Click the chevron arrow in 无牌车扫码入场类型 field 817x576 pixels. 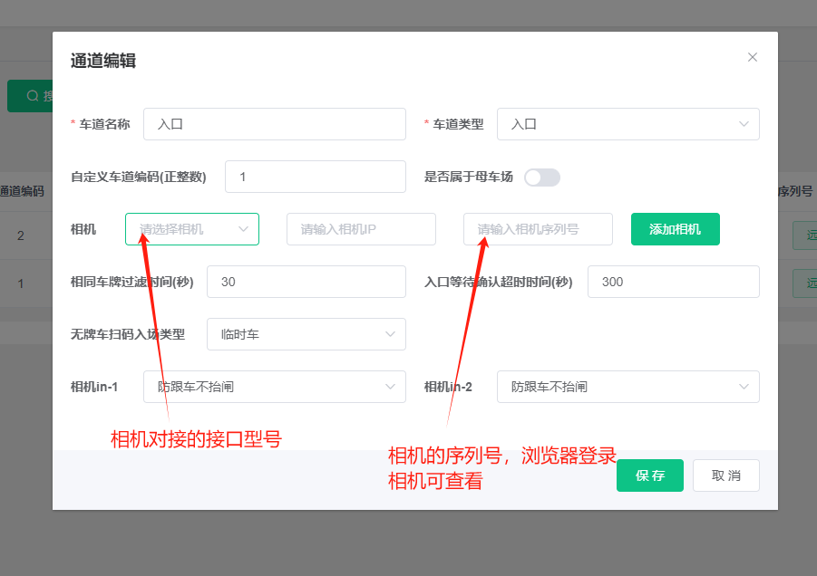pyautogui.click(x=391, y=334)
